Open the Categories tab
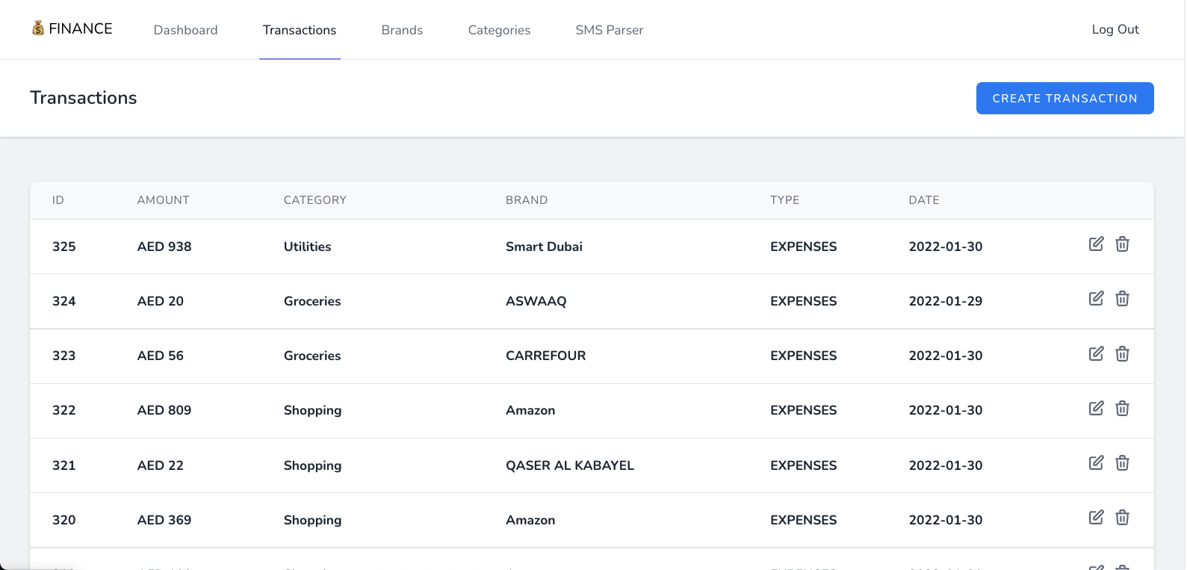 pyautogui.click(x=499, y=30)
